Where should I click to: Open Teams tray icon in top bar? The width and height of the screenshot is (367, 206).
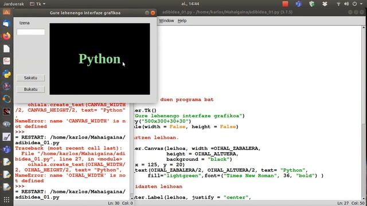(x=298, y=4)
